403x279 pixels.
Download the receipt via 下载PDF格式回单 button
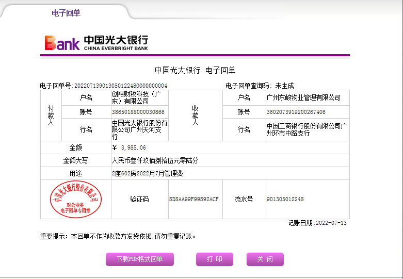tap(139, 259)
